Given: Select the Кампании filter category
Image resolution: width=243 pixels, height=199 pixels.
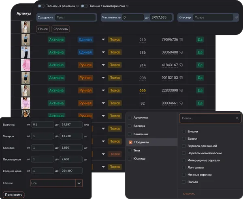Looking at the screenshot, I should point(141,134).
